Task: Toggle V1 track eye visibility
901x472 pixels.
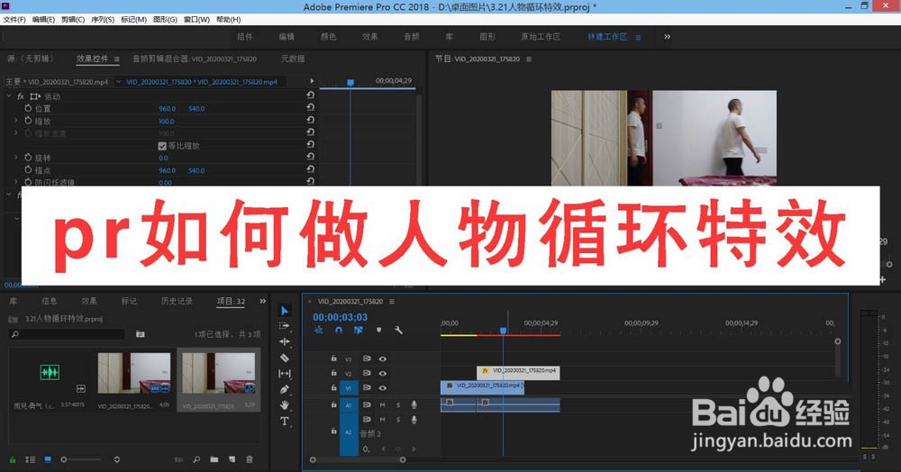Action: [x=383, y=387]
